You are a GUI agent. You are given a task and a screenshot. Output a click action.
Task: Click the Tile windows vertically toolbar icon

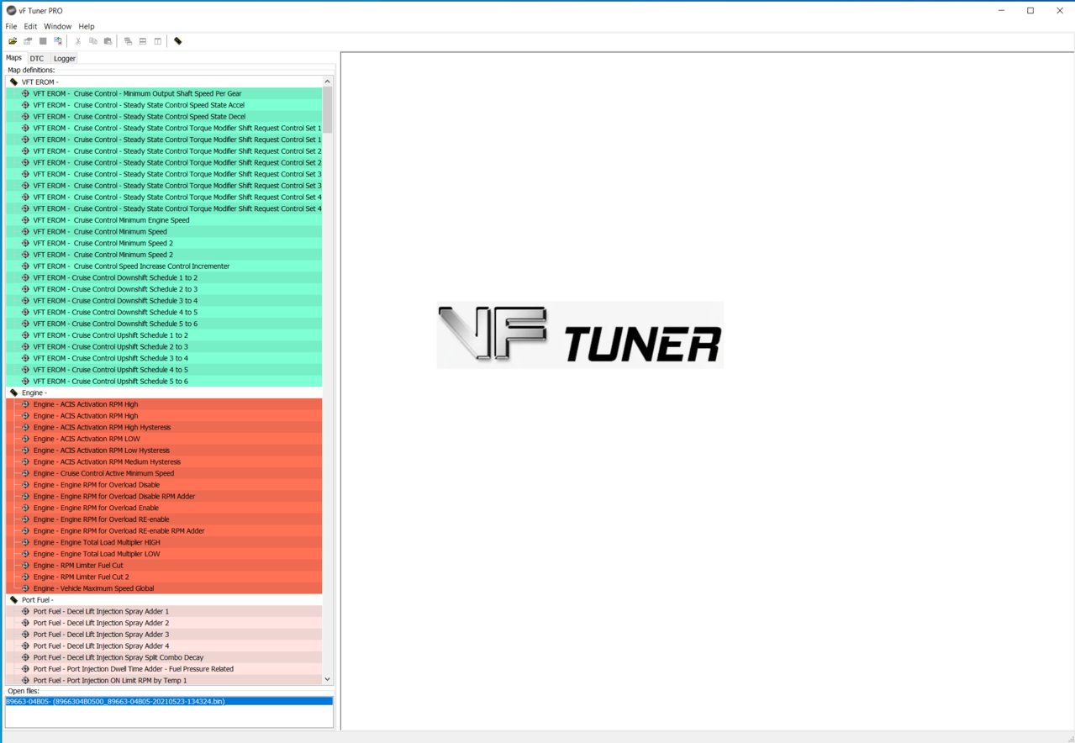click(x=157, y=41)
